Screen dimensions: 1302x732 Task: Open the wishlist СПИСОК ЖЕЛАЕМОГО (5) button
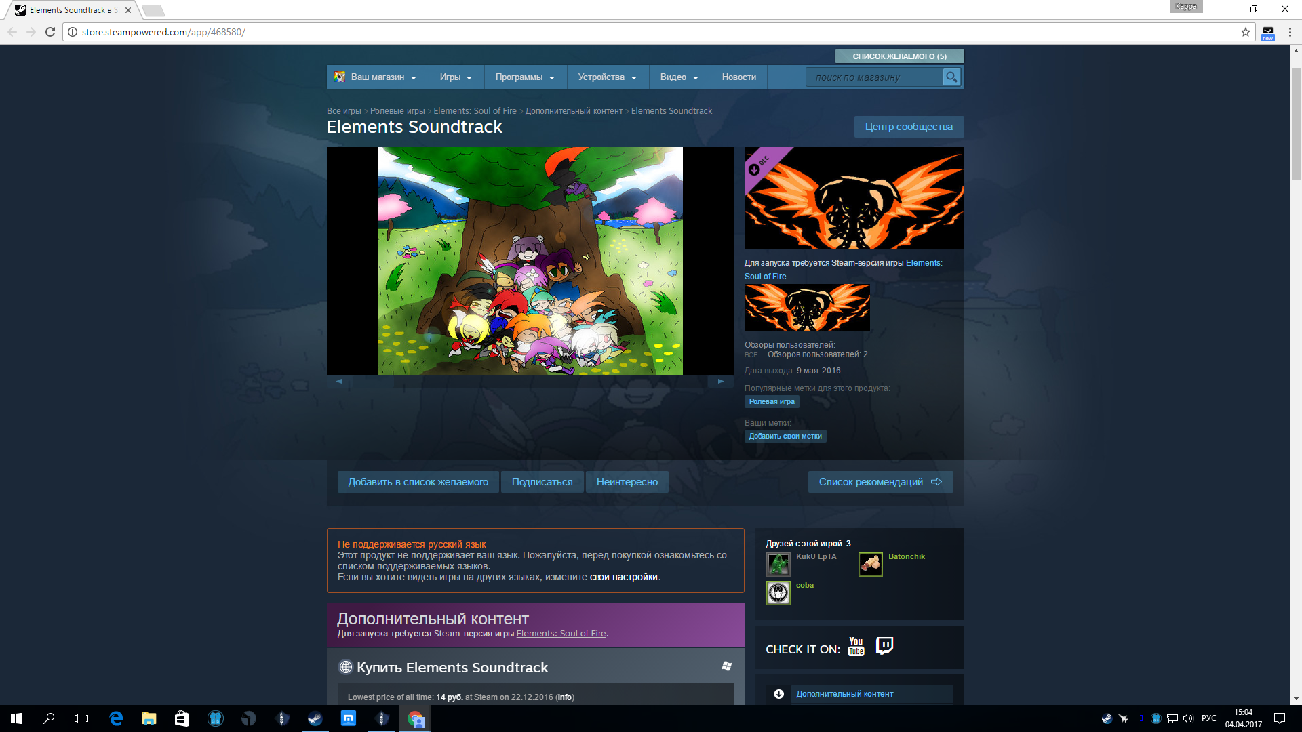coord(899,56)
